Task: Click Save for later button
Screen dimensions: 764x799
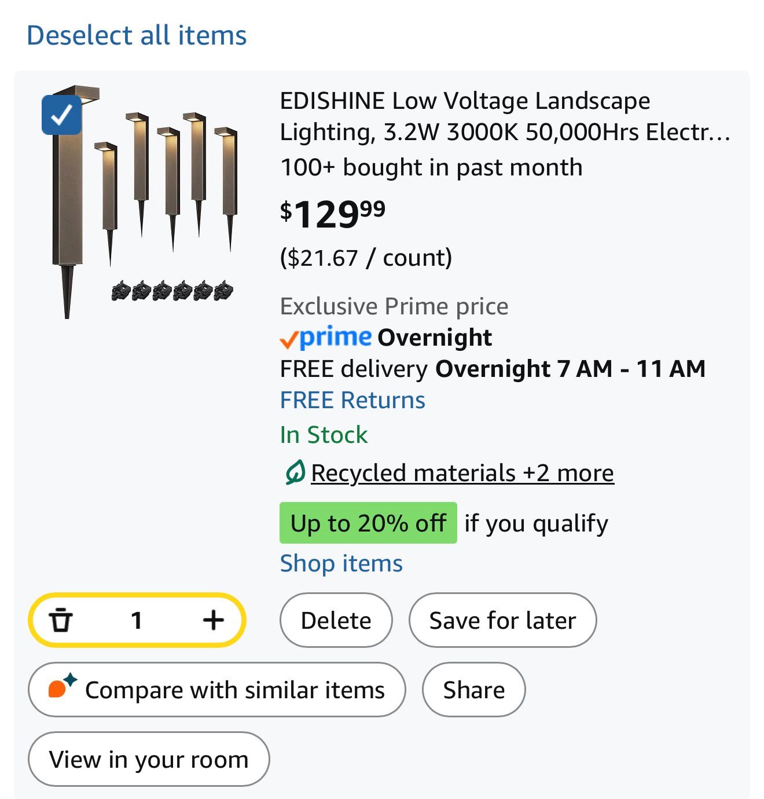Action: (x=502, y=620)
